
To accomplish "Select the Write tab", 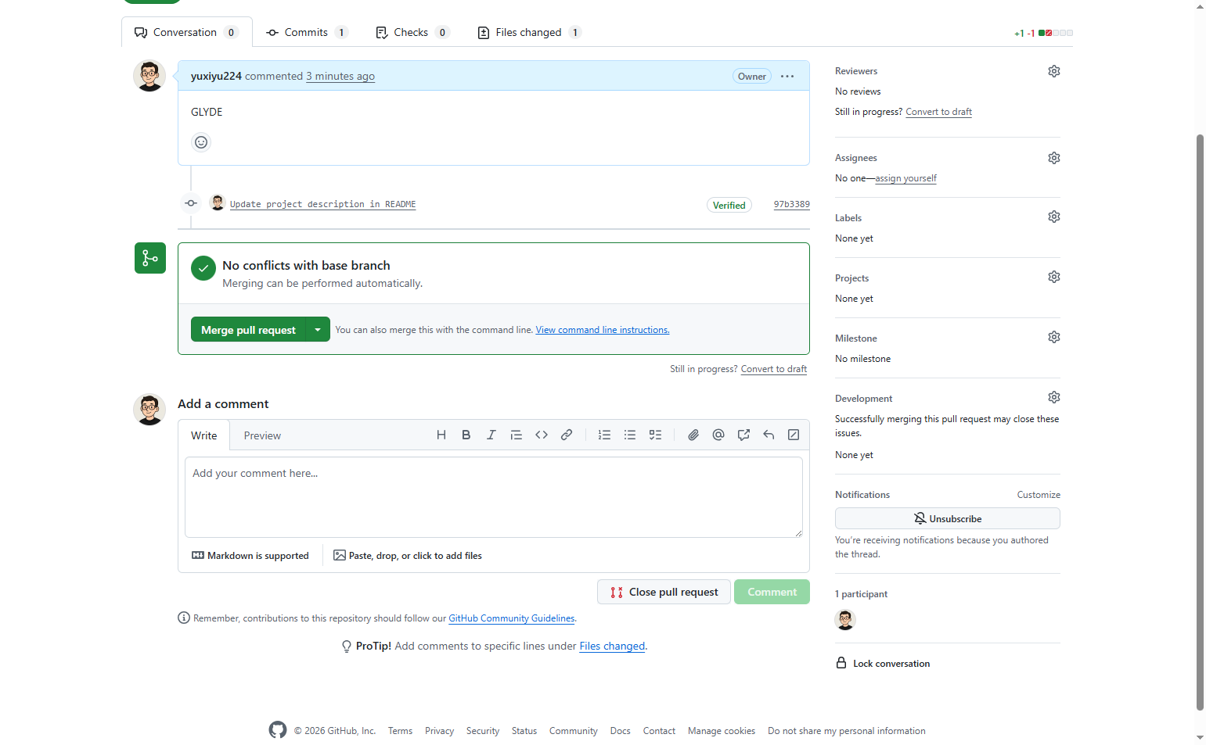I will click(204, 435).
